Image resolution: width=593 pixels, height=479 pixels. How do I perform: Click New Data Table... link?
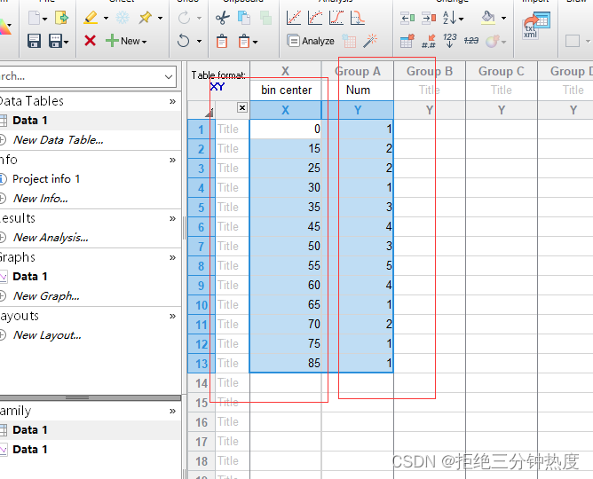(59, 140)
